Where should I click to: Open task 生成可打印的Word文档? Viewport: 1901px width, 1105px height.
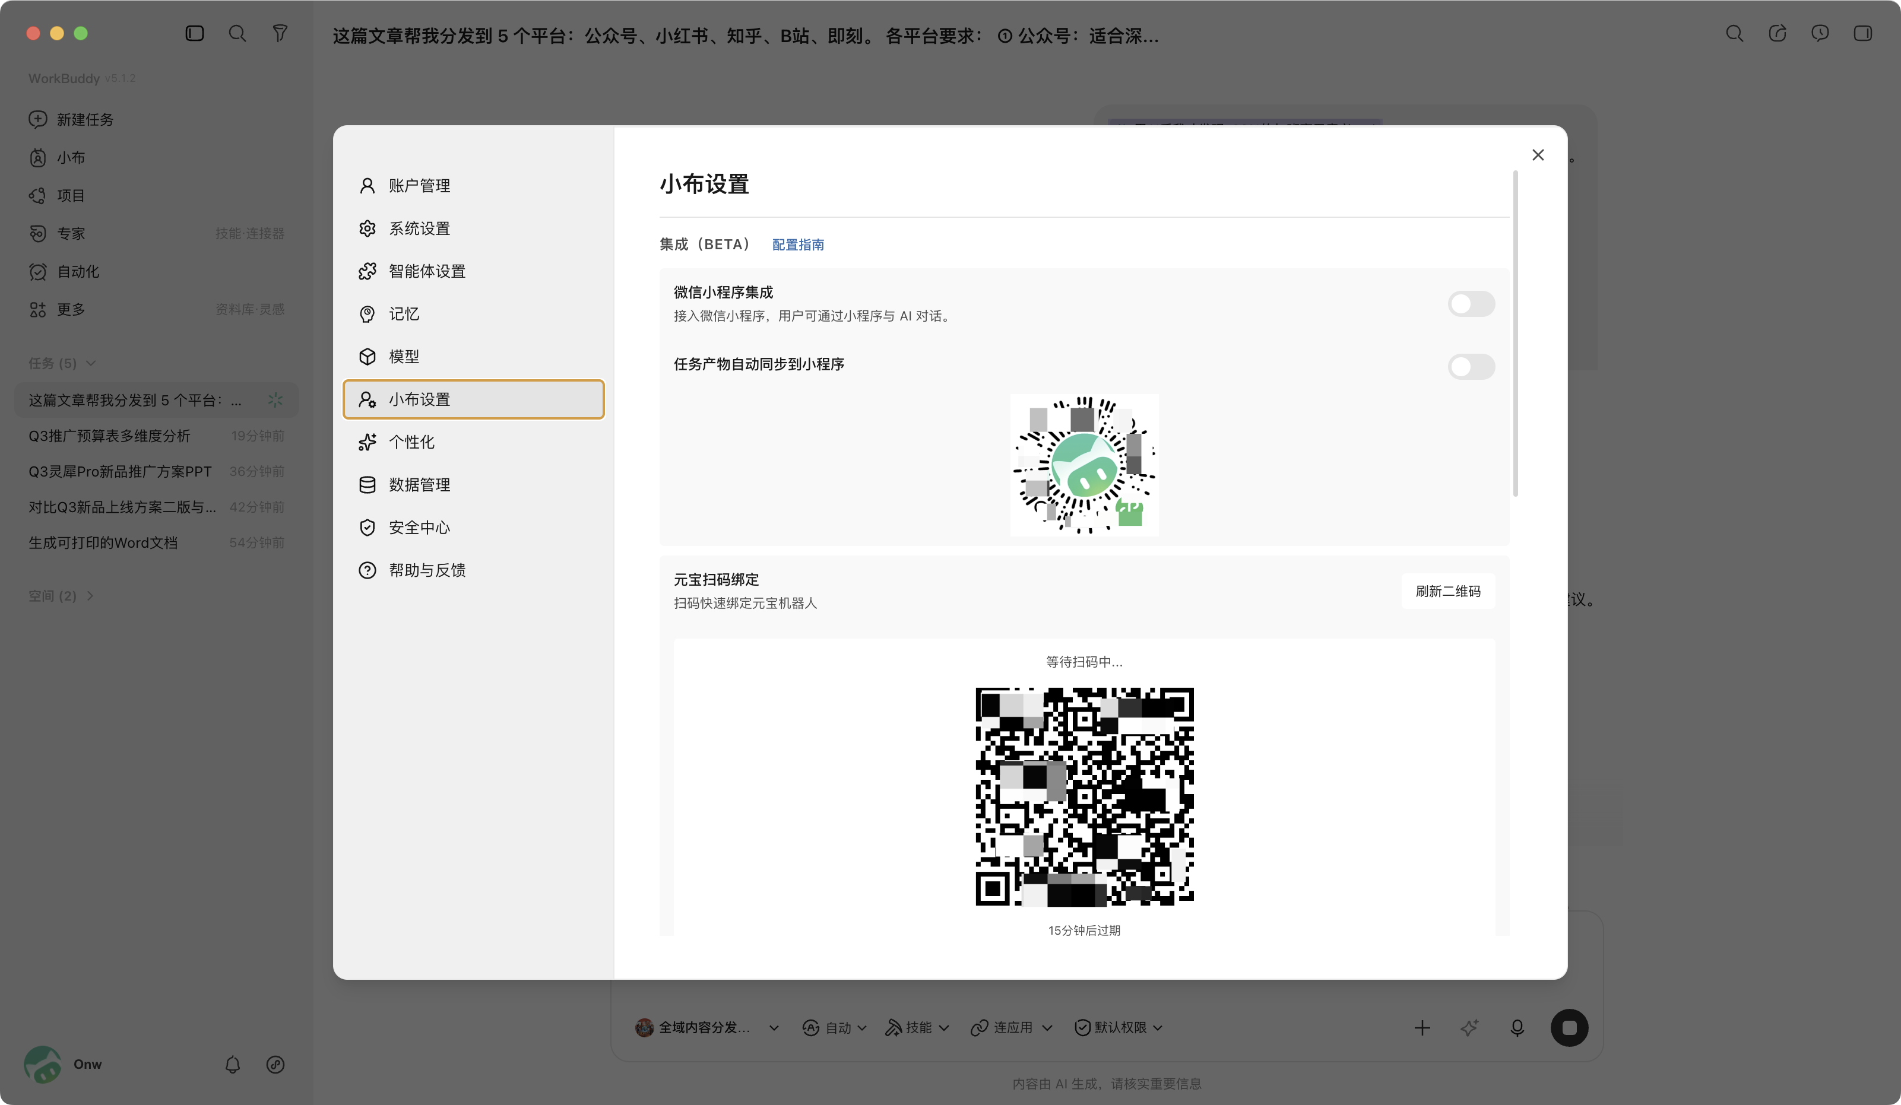pyautogui.click(x=156, y=542)
